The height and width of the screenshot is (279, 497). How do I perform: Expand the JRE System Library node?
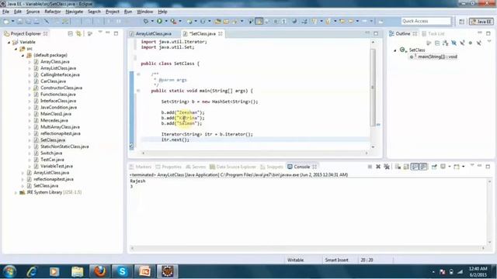pos(16,192)
